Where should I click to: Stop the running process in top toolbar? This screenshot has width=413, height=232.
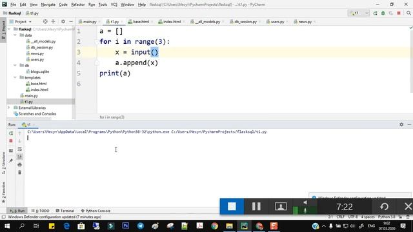click(x=399, y=13)
